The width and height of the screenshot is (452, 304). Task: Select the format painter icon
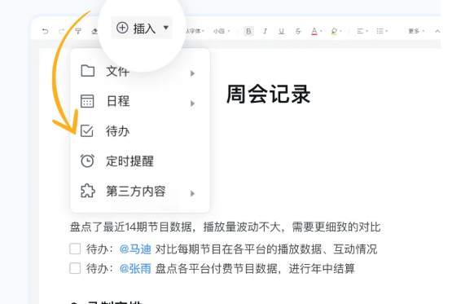pyautogui.click(x=78, y=31)
